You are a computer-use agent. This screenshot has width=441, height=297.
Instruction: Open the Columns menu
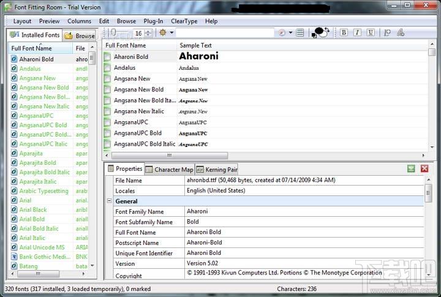(79, 21)
